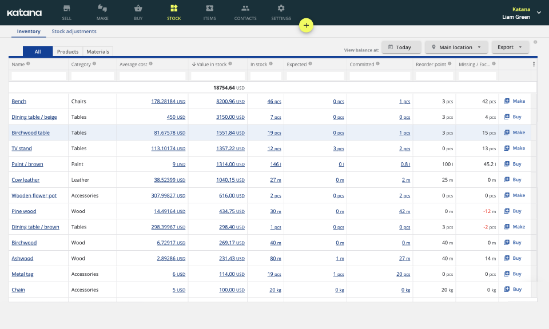Expand the Export dropdown
The width and height of the screenshot is (549, 329).
click(510, 47)
